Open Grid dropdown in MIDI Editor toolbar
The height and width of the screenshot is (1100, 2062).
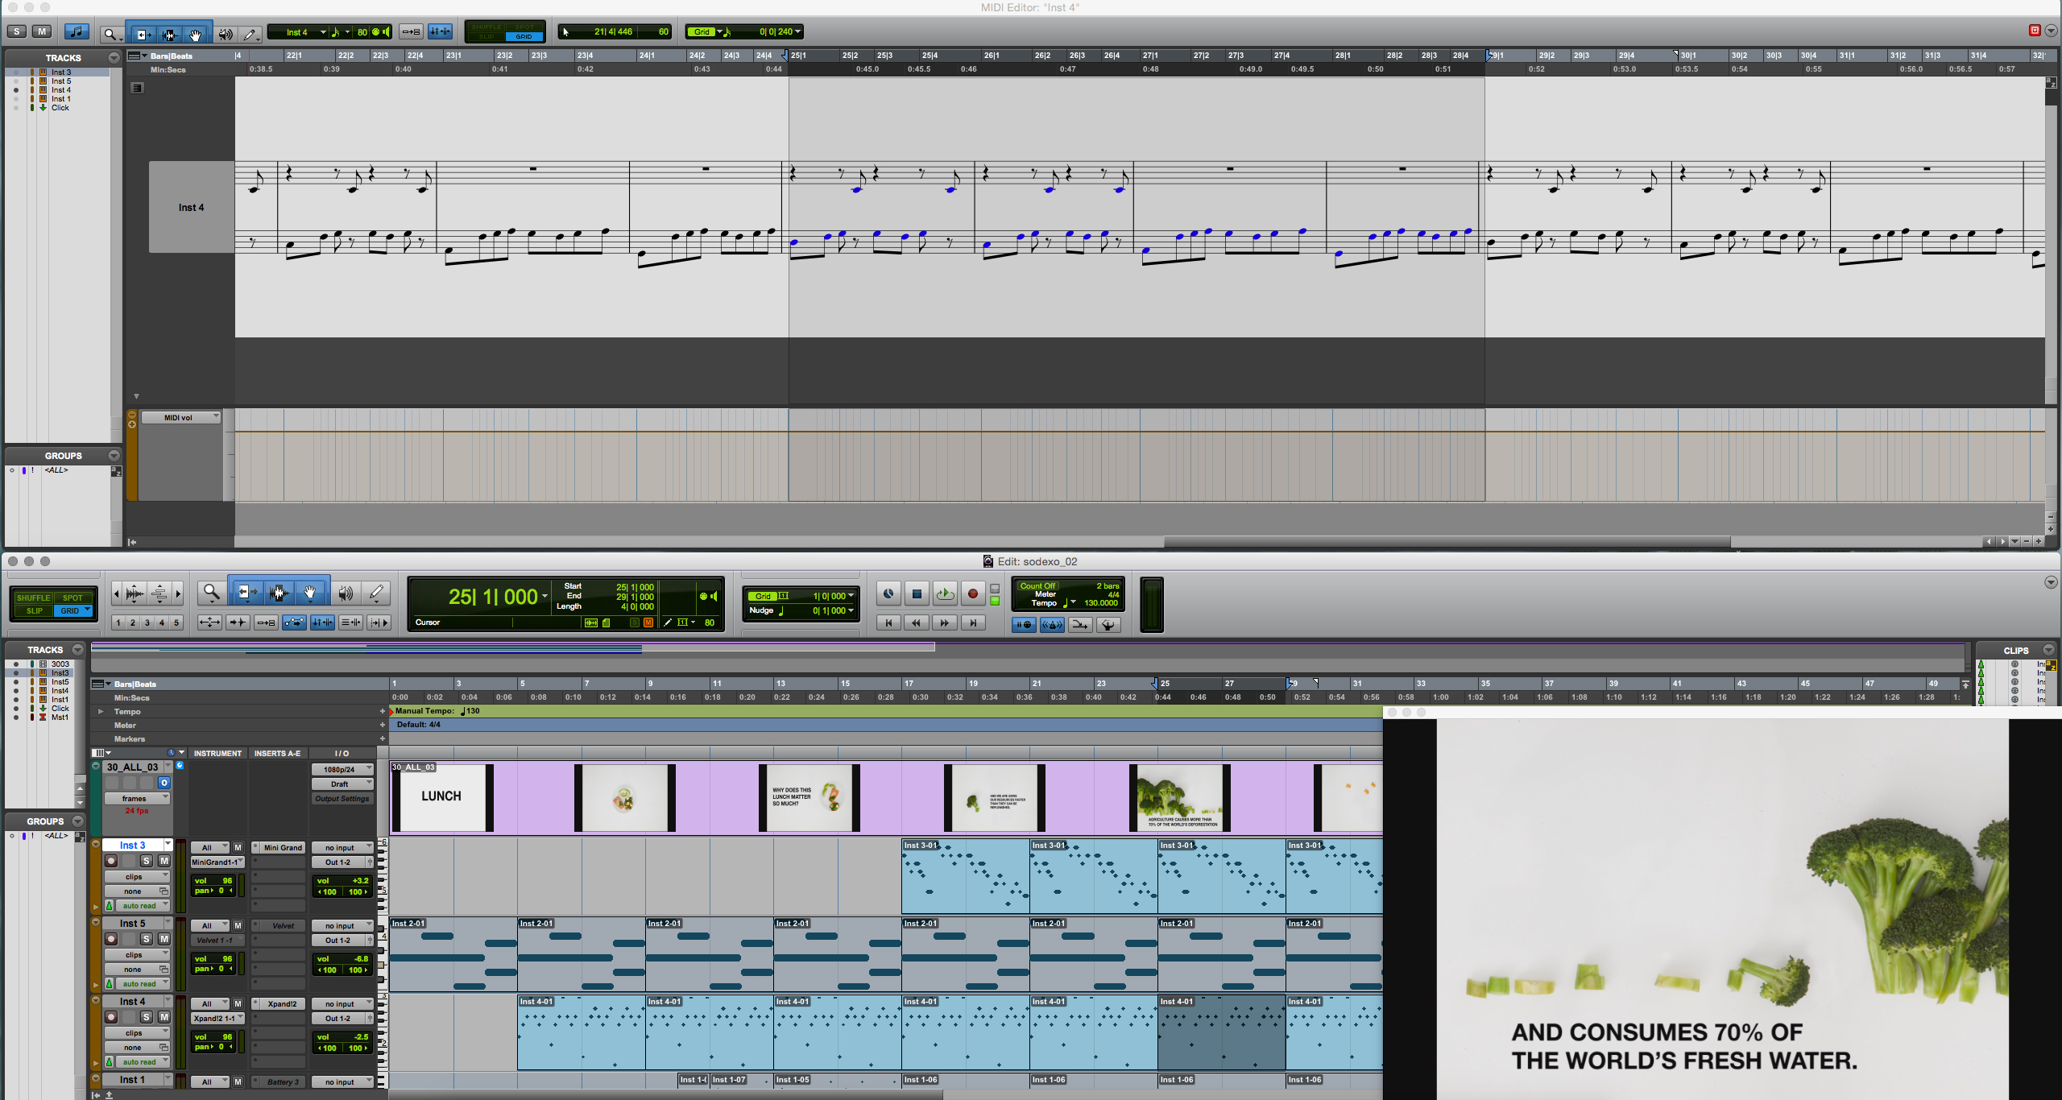pos(719,32)
